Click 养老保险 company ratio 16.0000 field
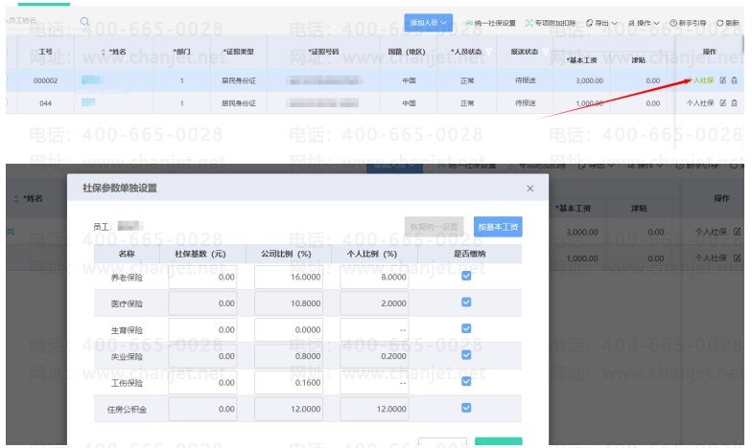 click(x=289, y=278)
